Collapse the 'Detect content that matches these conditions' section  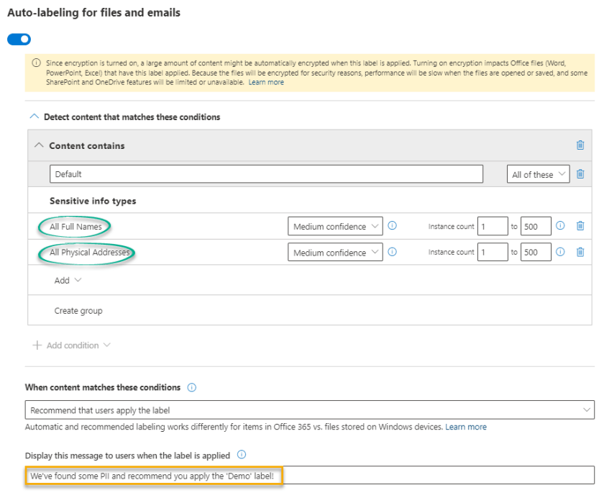[x=34, y=117]
